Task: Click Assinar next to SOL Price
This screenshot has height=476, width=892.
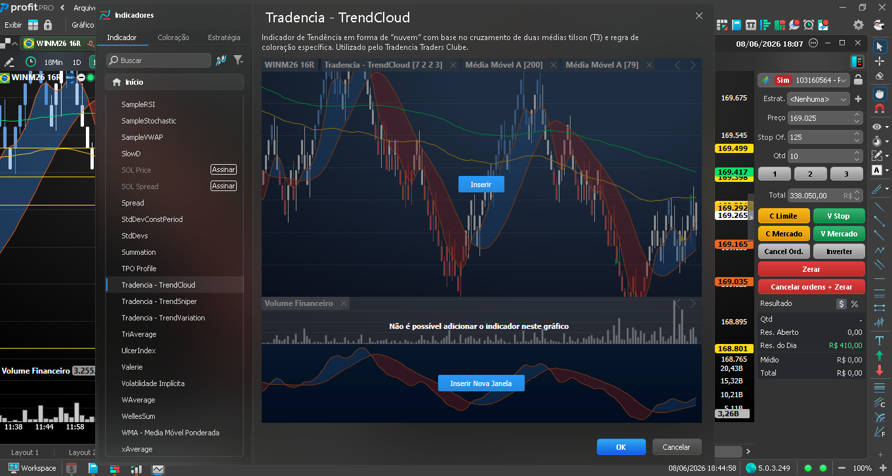Action: coord(223,170)
